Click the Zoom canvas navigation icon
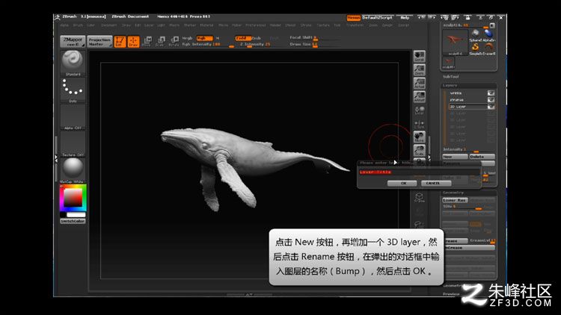 (420, 69)
